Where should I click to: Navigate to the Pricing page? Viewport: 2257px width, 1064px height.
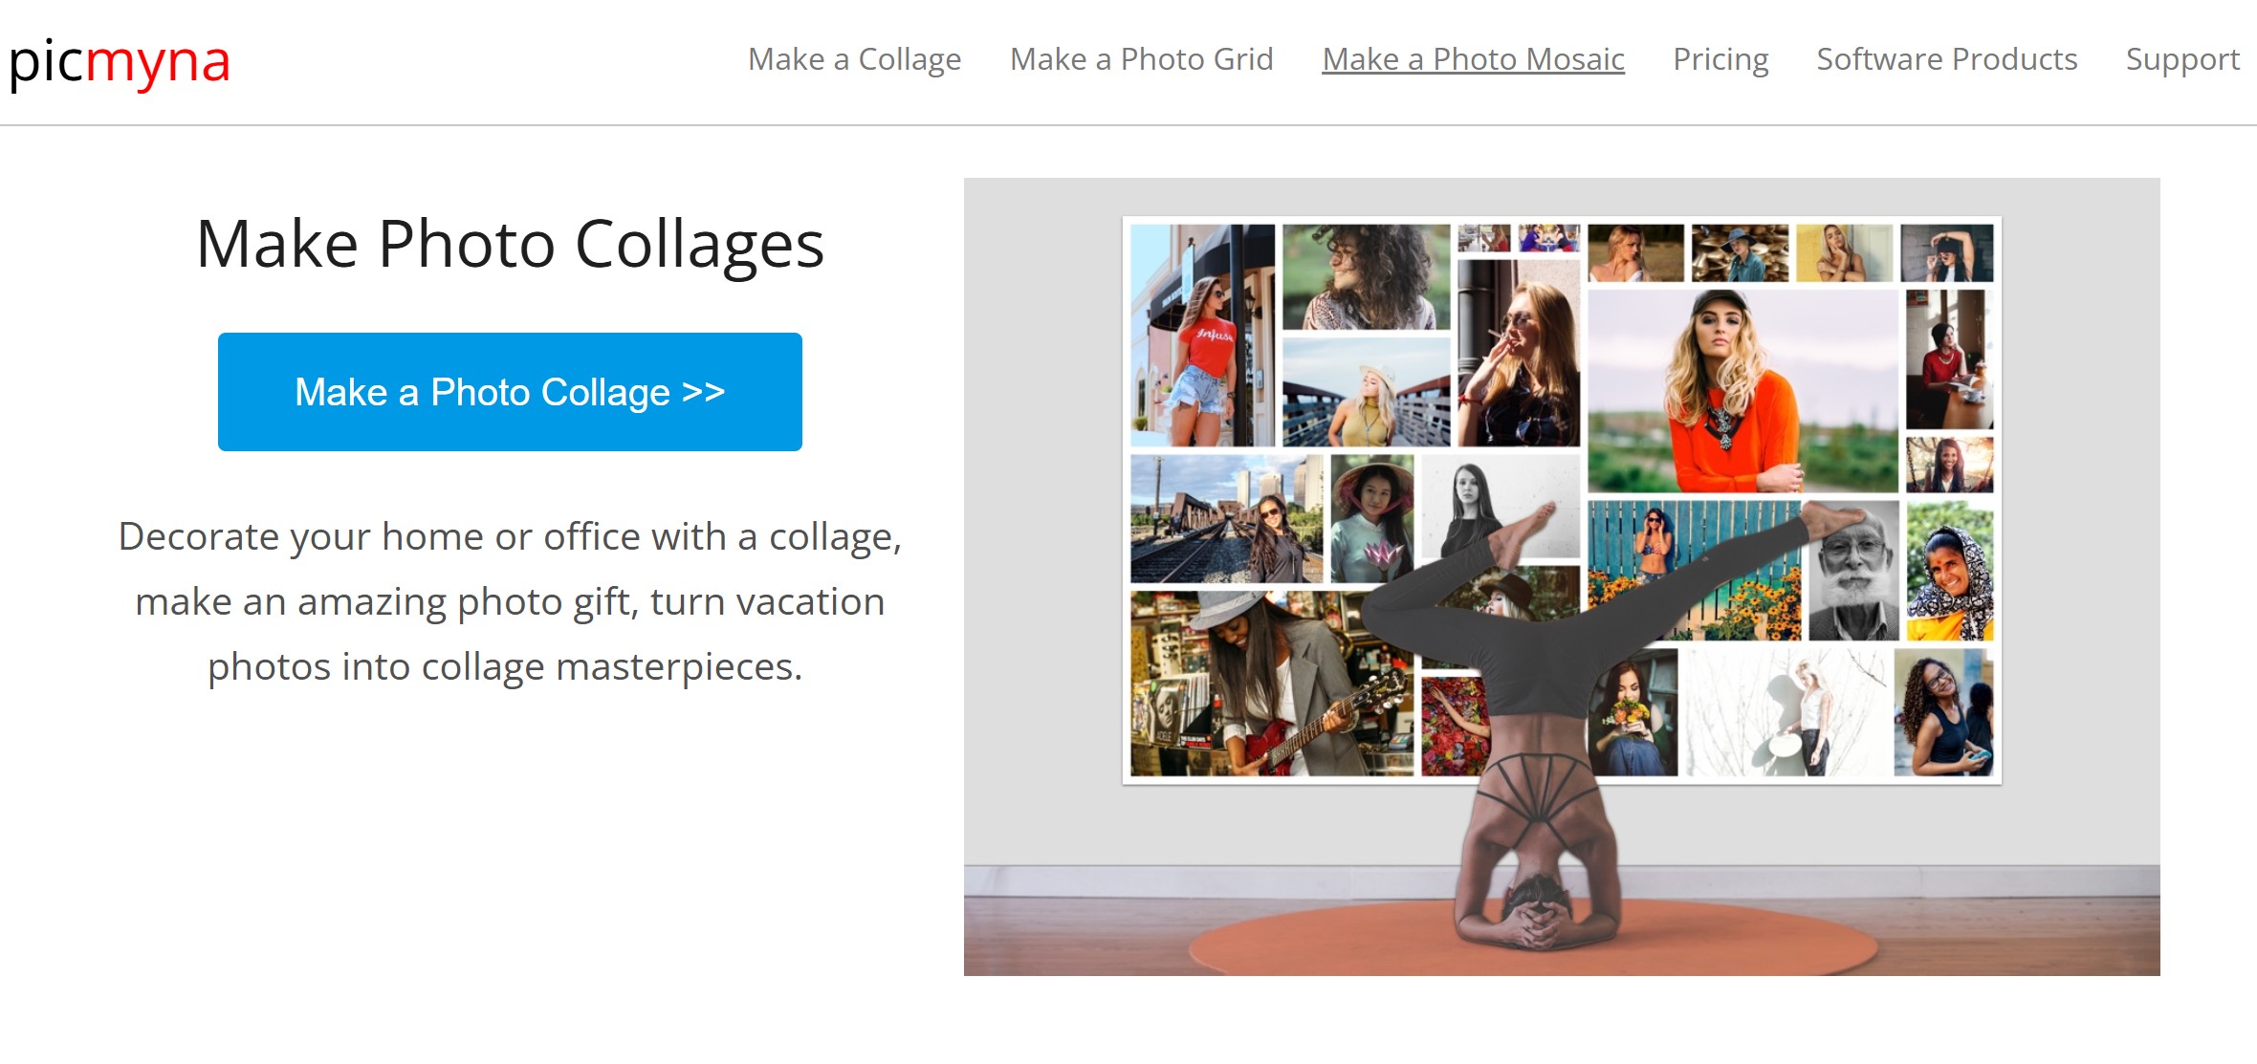click(1720, 59)
